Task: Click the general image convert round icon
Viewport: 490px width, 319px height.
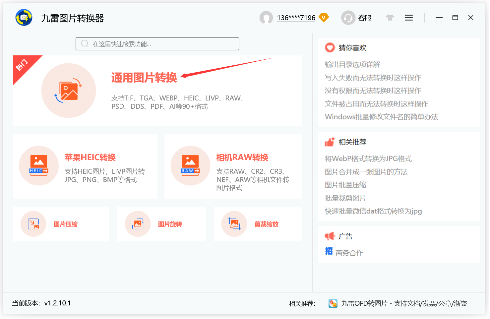Action: 69,91
